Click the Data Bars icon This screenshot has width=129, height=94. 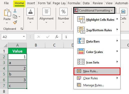(81, 41)
